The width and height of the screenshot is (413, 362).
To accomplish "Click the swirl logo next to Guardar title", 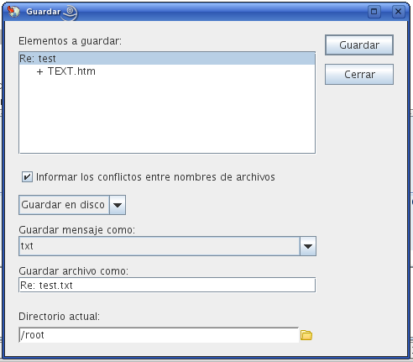I will [70, 13].
